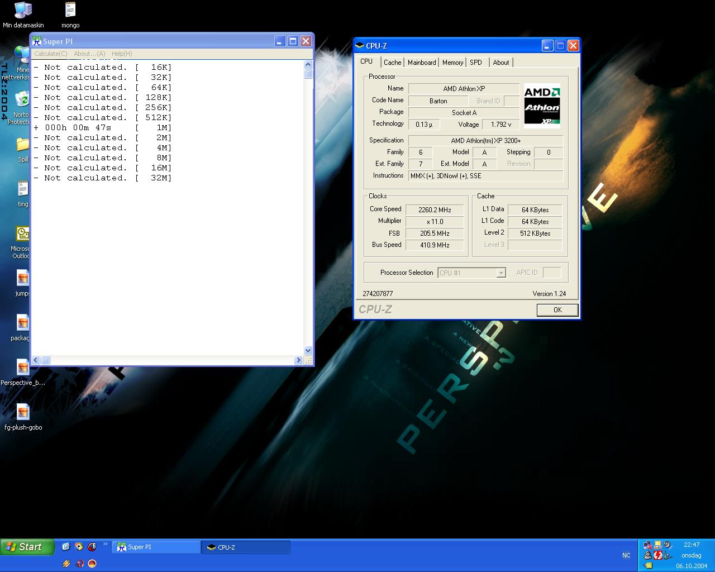
Task: Click the Level 2 512 KBytes value
Action: 535,233
